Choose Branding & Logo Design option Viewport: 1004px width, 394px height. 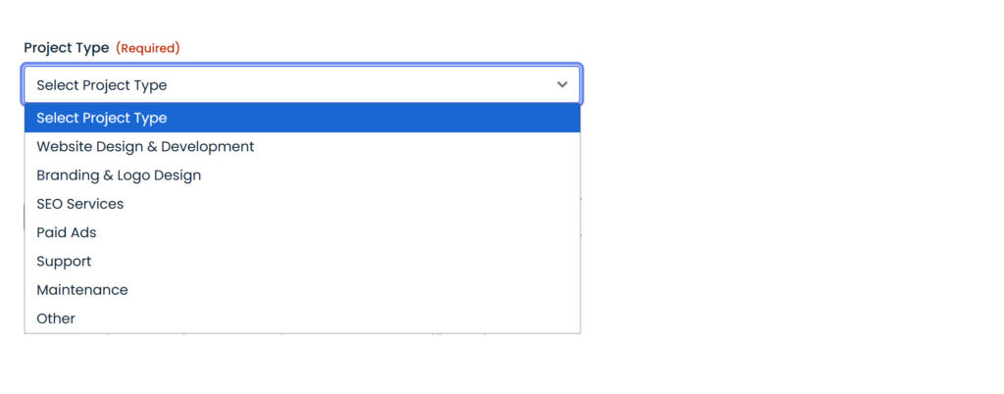click(302, 175)
